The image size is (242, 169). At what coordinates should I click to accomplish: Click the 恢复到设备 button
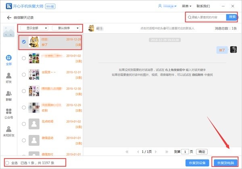(x=197, y=163)
